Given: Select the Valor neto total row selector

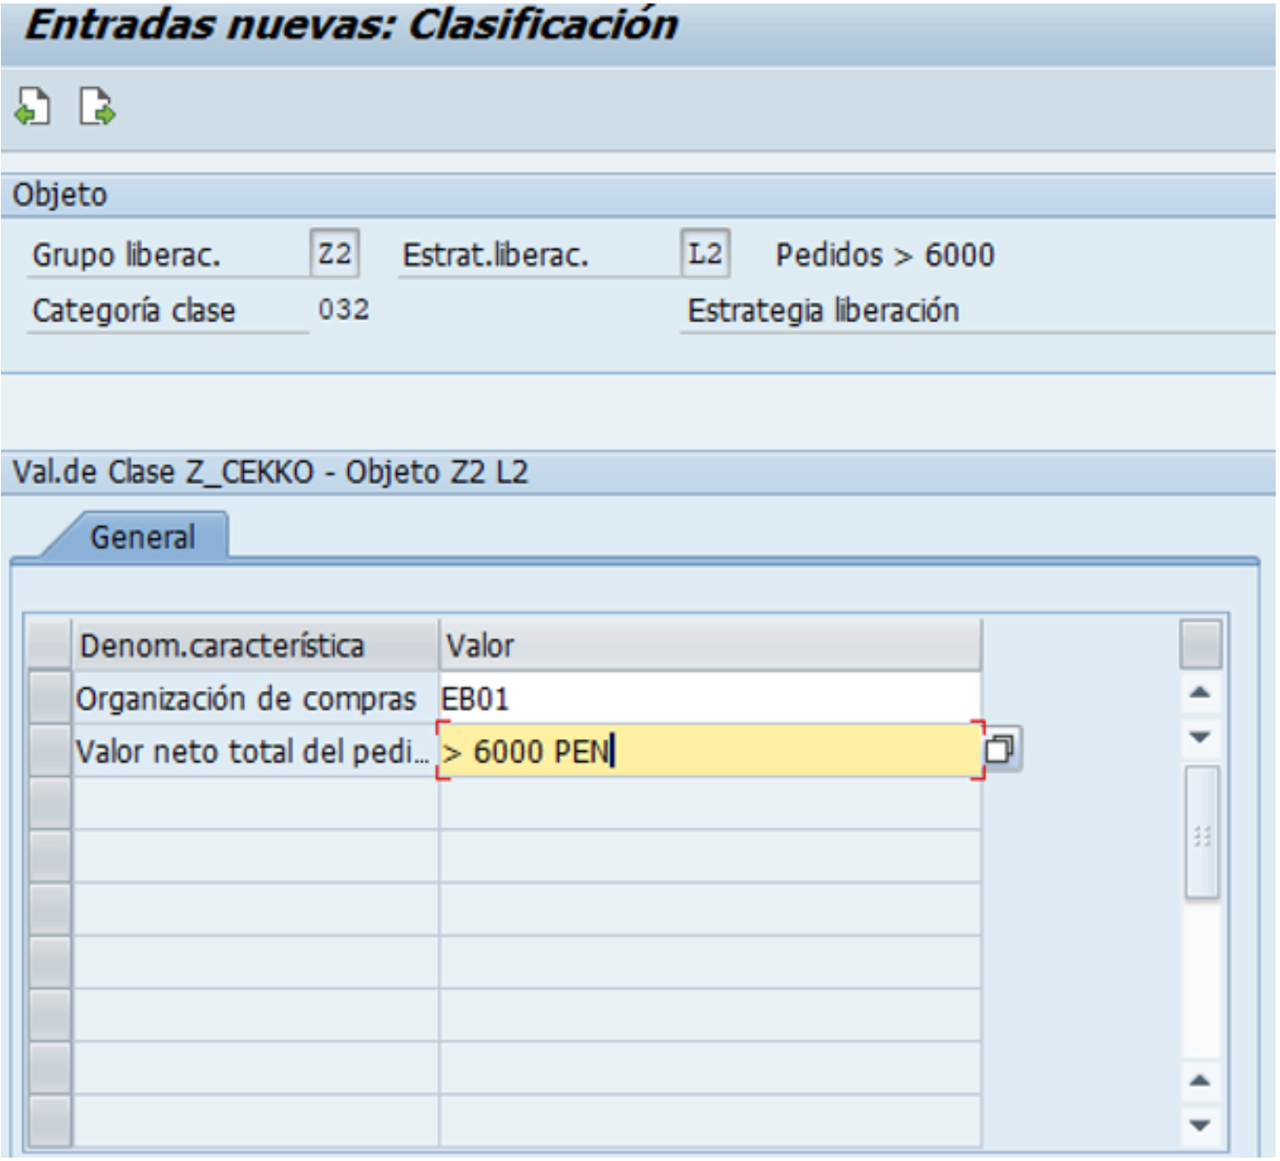Looking at the screenshot, I should coord(49,750).
